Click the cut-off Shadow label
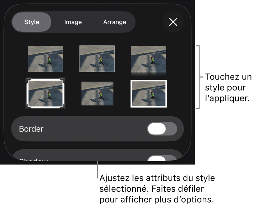 [34, 160]
